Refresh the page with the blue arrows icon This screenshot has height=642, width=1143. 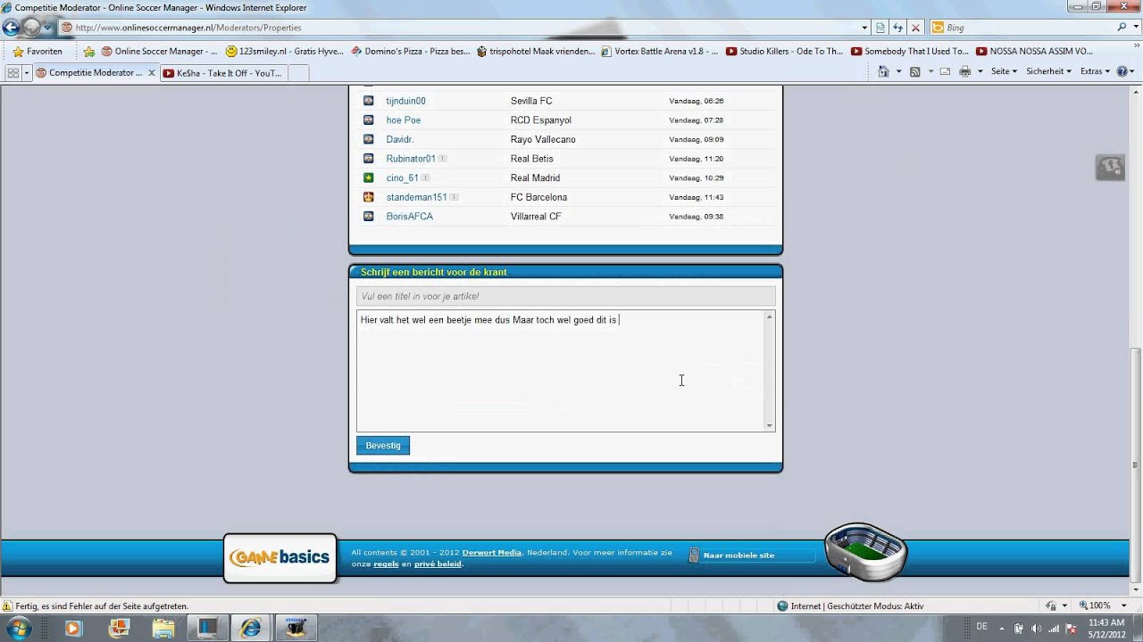(897, 28)
